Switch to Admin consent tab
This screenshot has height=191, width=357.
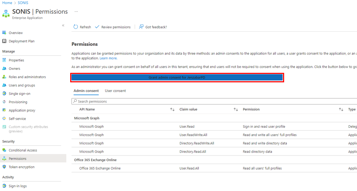(86, 91)
